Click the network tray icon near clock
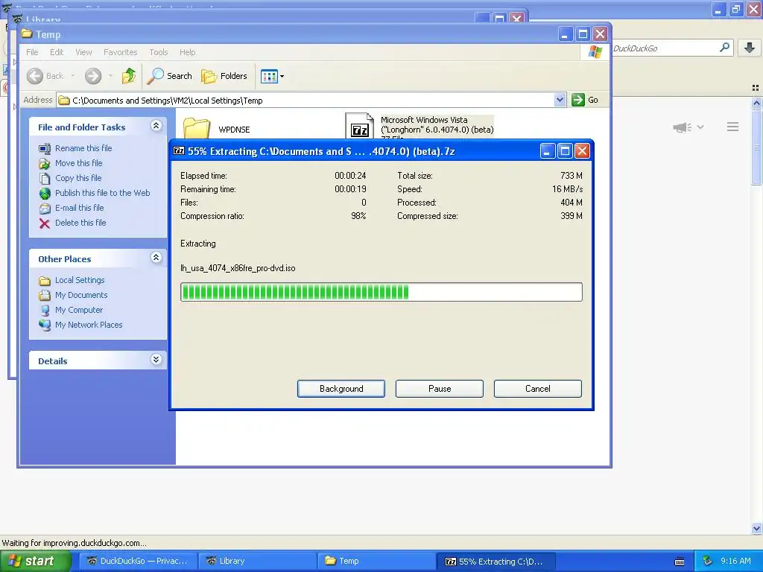The image size is (763, 572). (707, 561)
